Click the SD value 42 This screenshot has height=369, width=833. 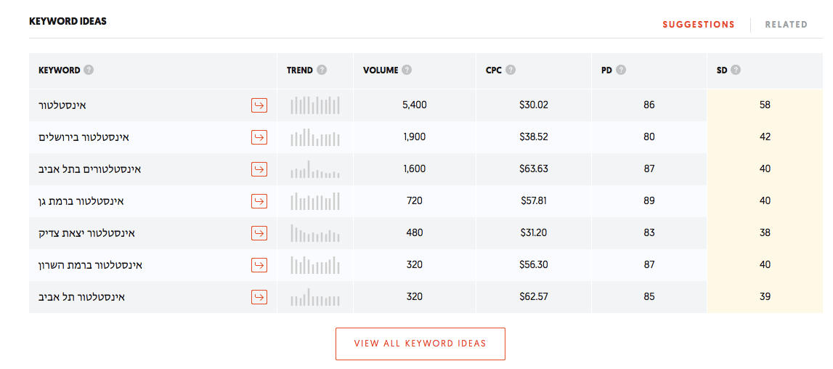[x=765, y=137]
